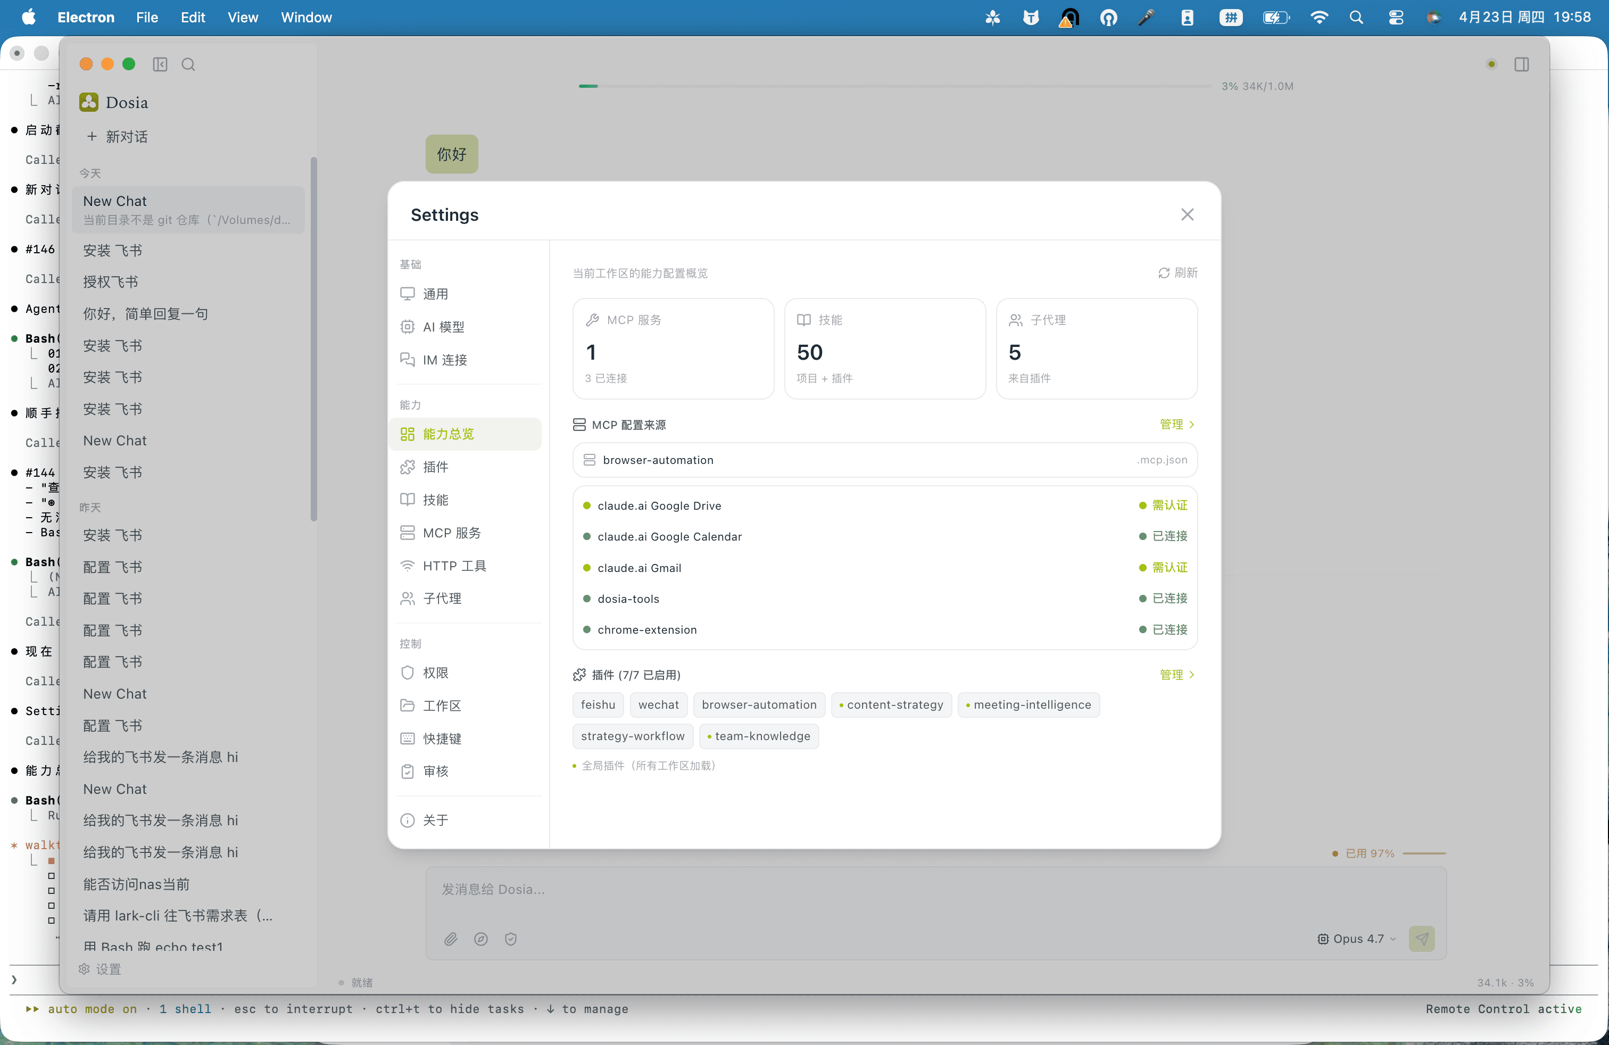The image size is (1609, 1045).
Task: Open macOS Control Center icon
Action: pyautogui.click(x=1396, y=18)
